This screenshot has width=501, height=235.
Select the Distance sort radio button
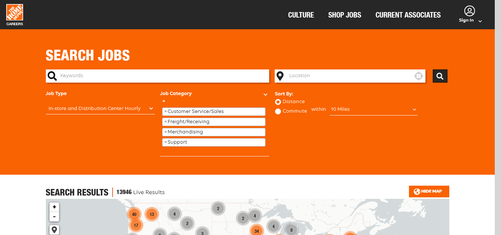(278, 102)
